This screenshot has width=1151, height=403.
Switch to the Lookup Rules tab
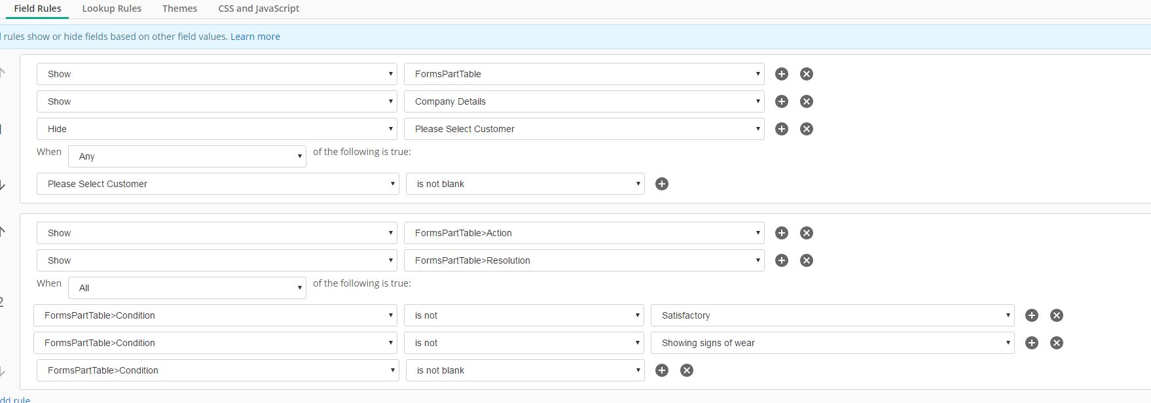click(111, 9)
